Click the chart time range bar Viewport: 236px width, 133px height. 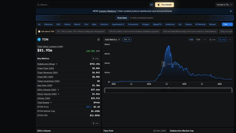tap(168, 90)
